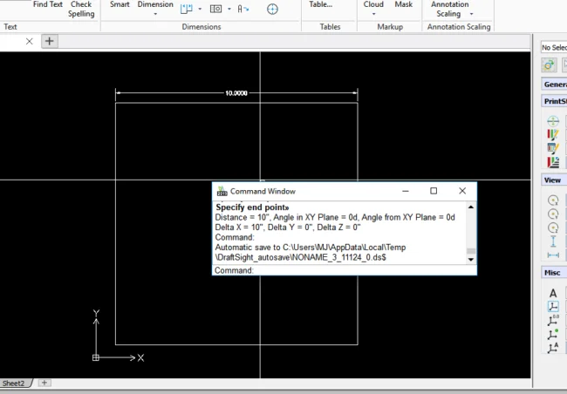
Task: Click the Quick Select icon in Properties
Action: click(550, 65)
